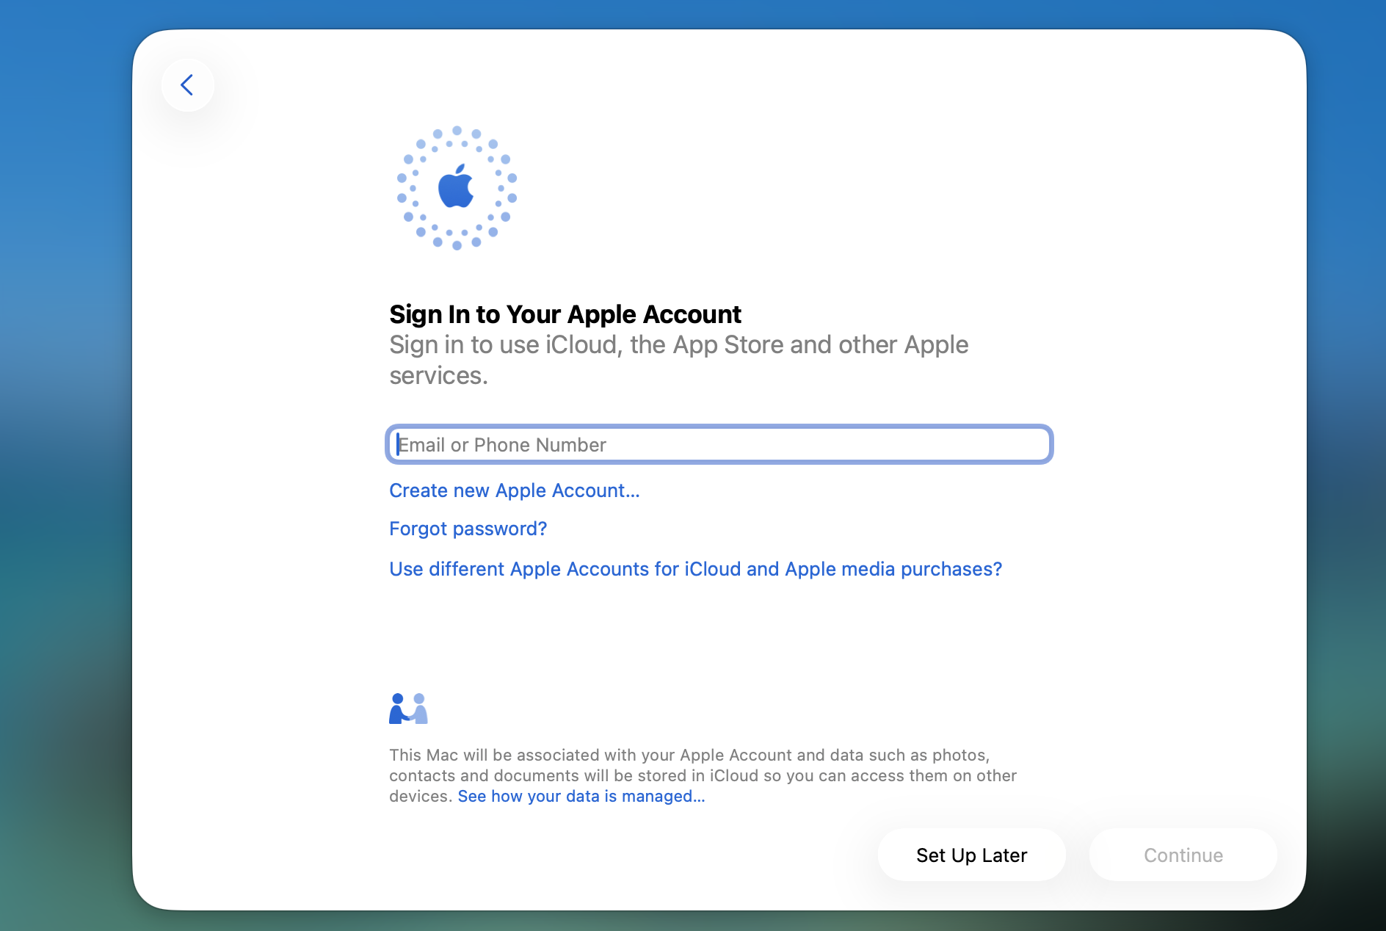Click the Forgot password? link
This screenshot has height=931, width=1386.
468,529
